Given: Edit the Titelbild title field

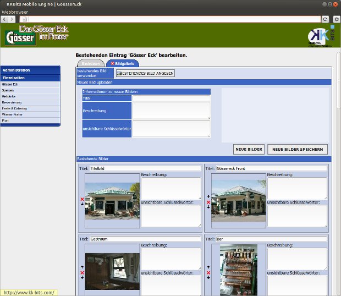Looking at the screenshot, I should click(x=145, y=168).
